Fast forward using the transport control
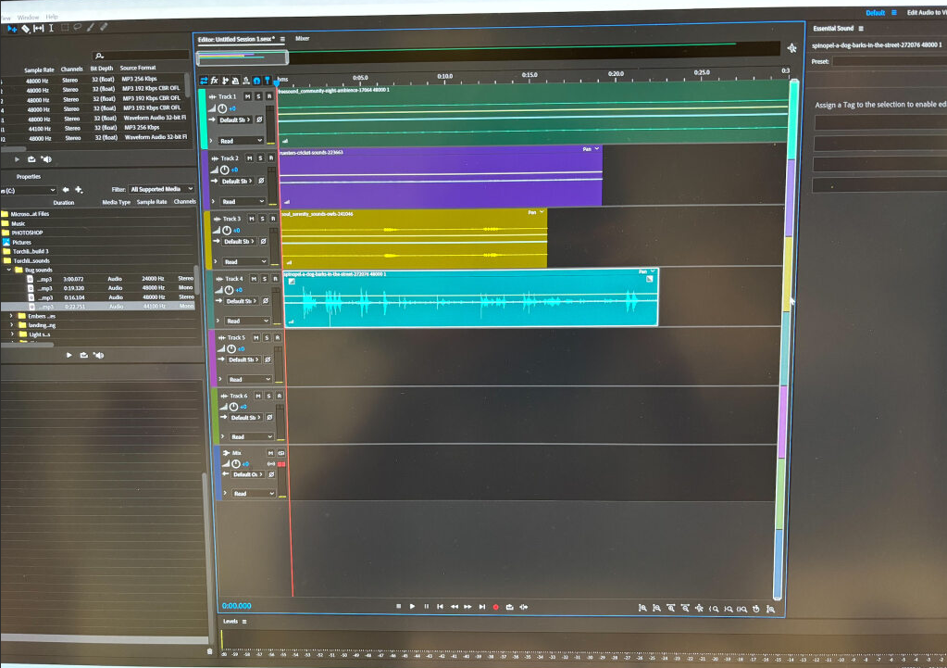 tap(468, 606)
